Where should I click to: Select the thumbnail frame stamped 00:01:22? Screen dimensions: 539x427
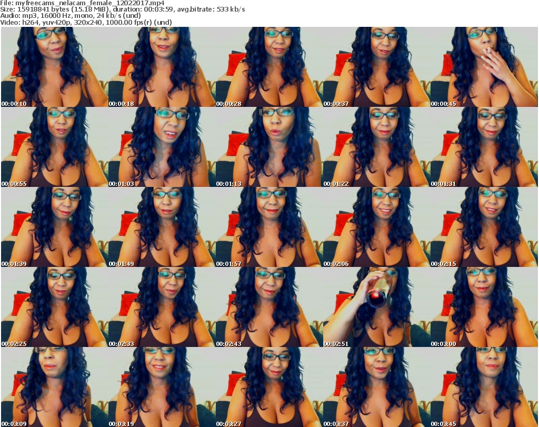click(377, 147)
